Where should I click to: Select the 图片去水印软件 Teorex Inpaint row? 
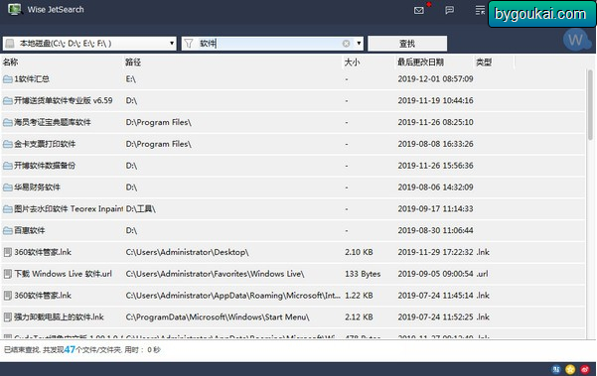coord(293,209)
